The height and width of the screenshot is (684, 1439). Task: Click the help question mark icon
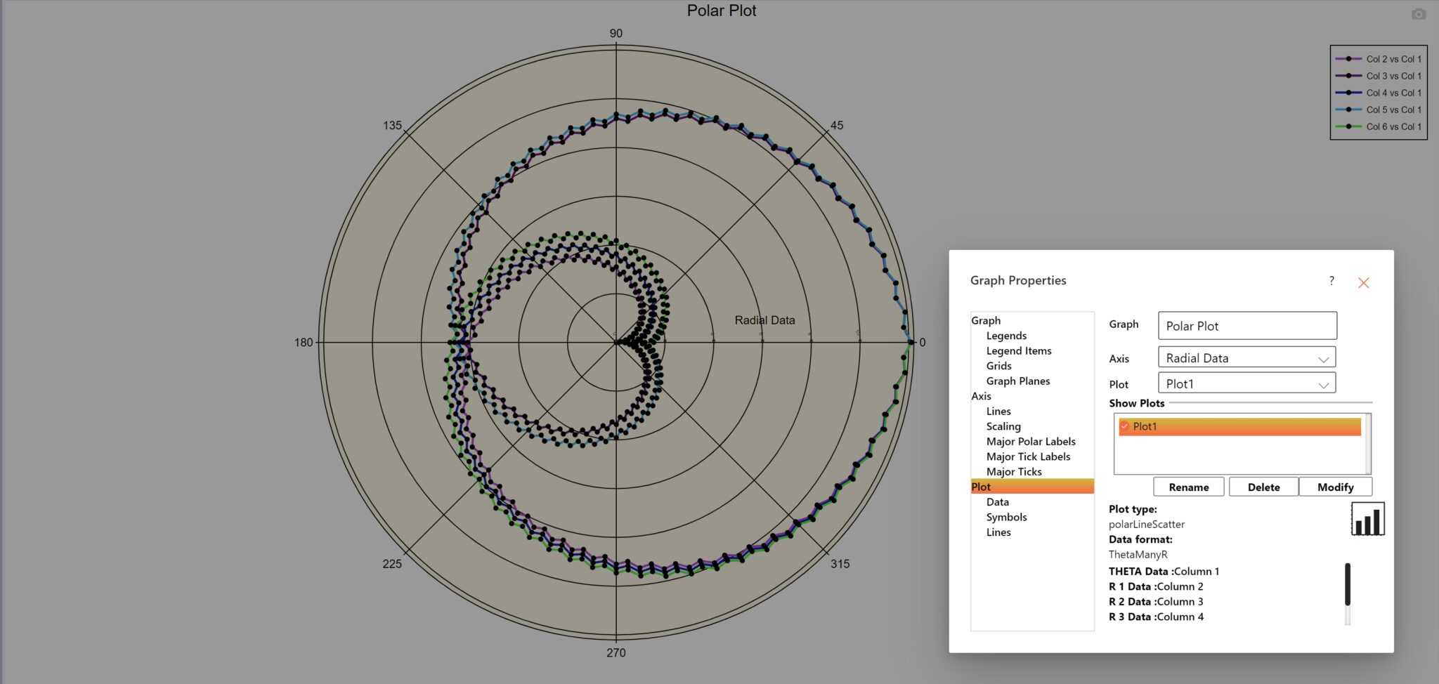[x=1331, y=281]
